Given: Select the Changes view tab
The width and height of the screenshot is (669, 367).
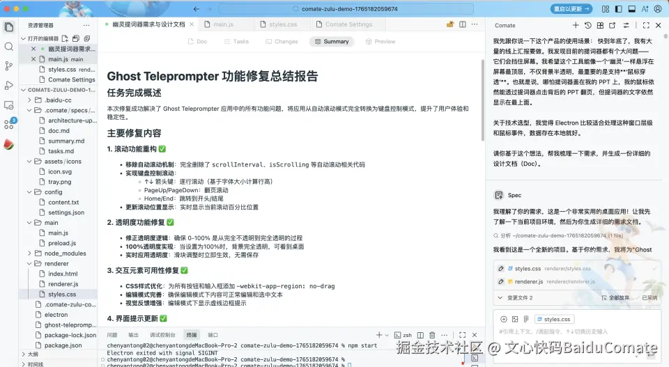Looking at the screenshot, I should pyautogui.click(x=282, y=41).
